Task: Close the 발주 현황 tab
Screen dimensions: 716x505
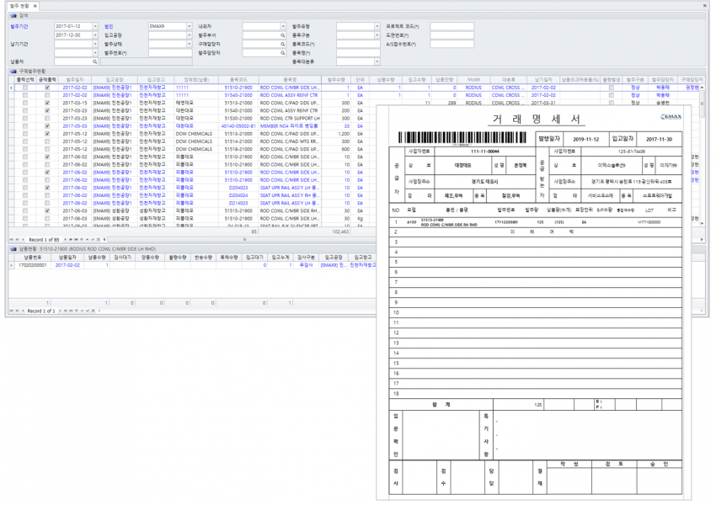Action: pyautogui.click(x=37, y=5)
